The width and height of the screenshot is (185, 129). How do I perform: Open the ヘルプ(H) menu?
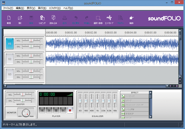pyautogui.click(x=68, y=8)
